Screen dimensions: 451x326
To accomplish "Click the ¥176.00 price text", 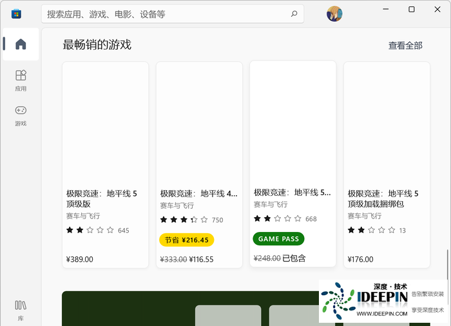I will [360, 260].
